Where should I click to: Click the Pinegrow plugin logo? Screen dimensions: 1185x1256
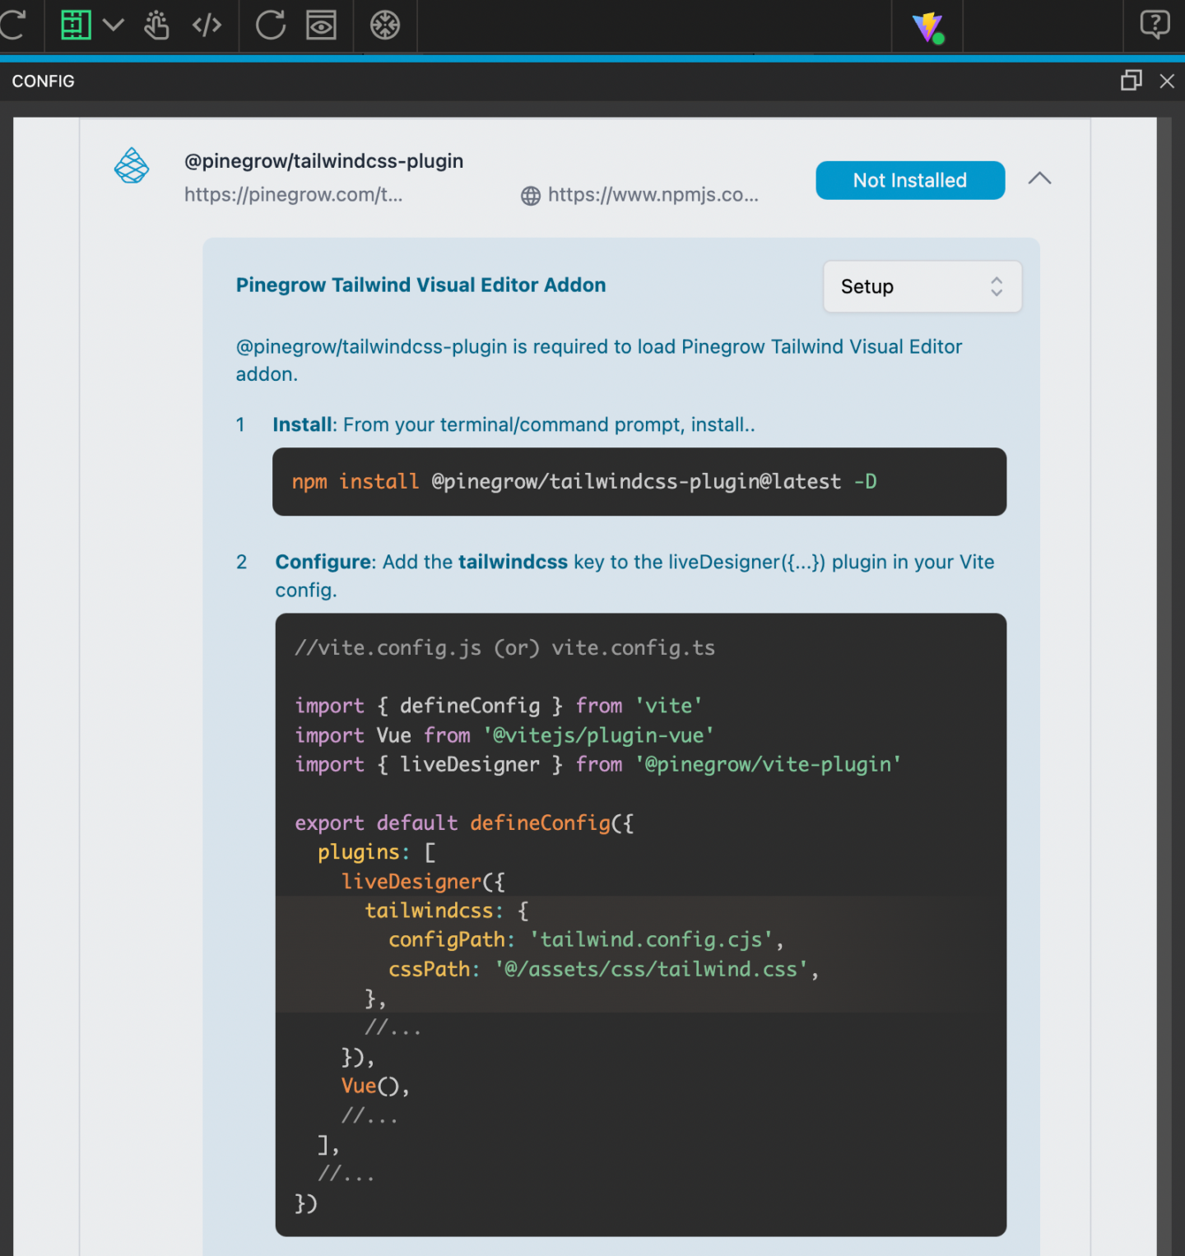pos(132,165)
